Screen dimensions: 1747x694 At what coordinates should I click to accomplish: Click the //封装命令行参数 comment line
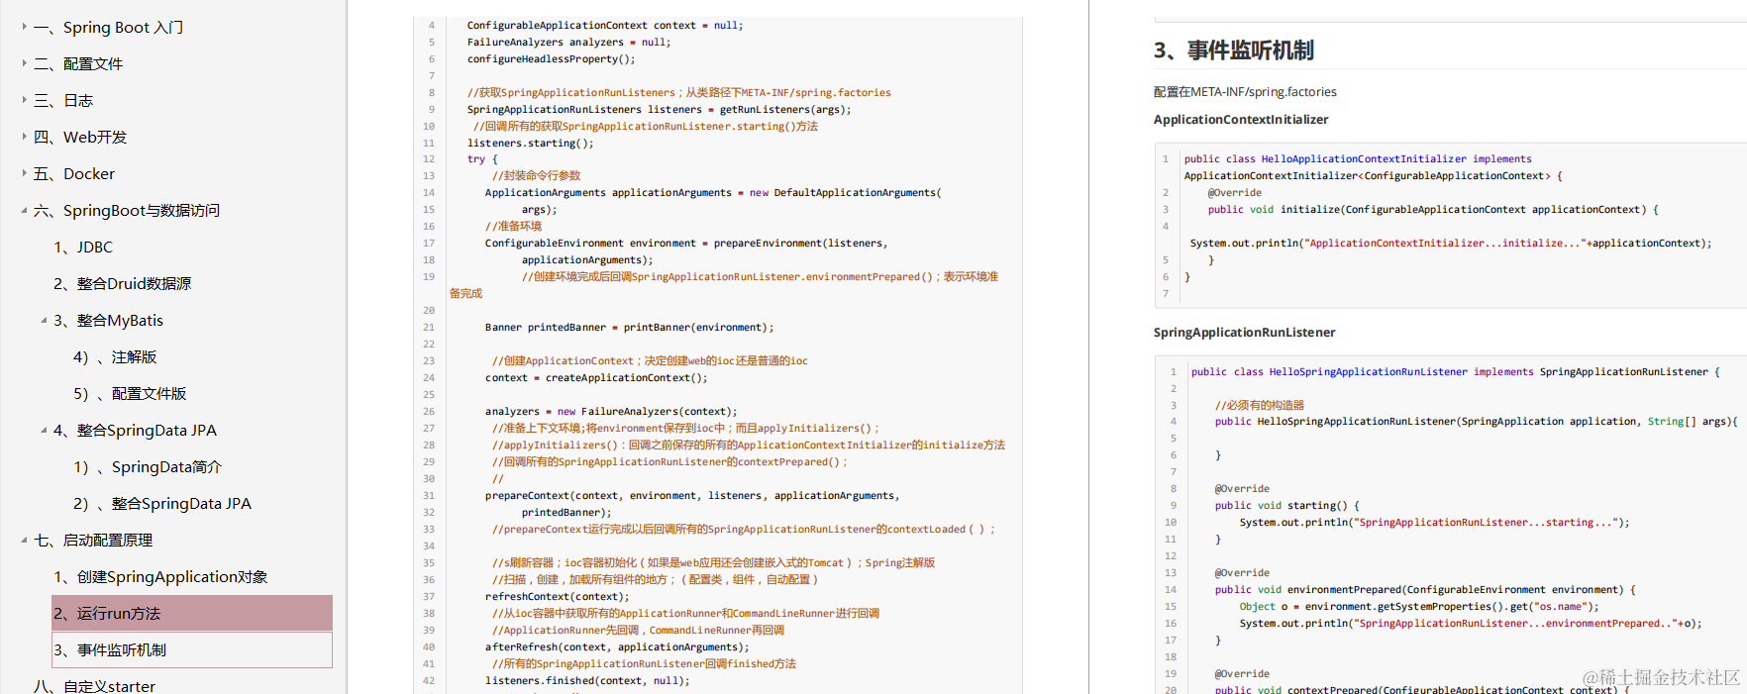[x=536, y=176]
